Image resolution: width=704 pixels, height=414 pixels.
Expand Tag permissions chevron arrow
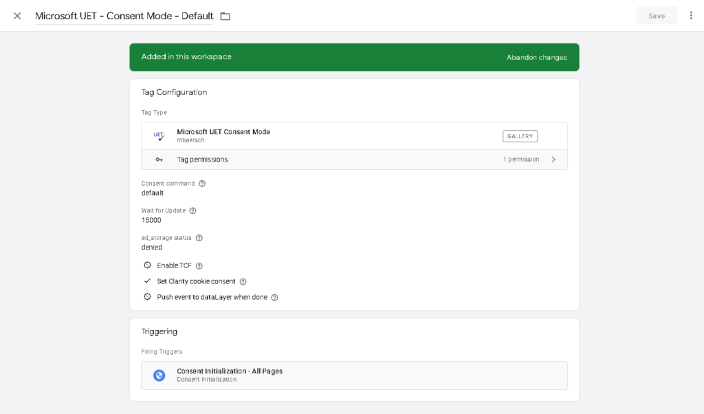pos(553,160)
